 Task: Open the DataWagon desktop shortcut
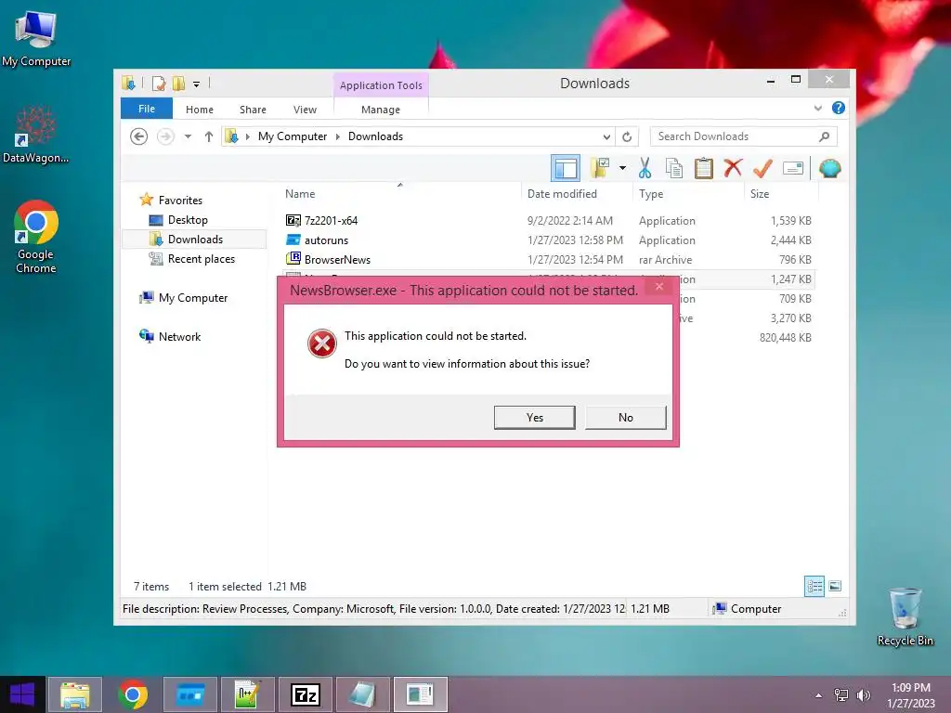click(x=35, y=135)
